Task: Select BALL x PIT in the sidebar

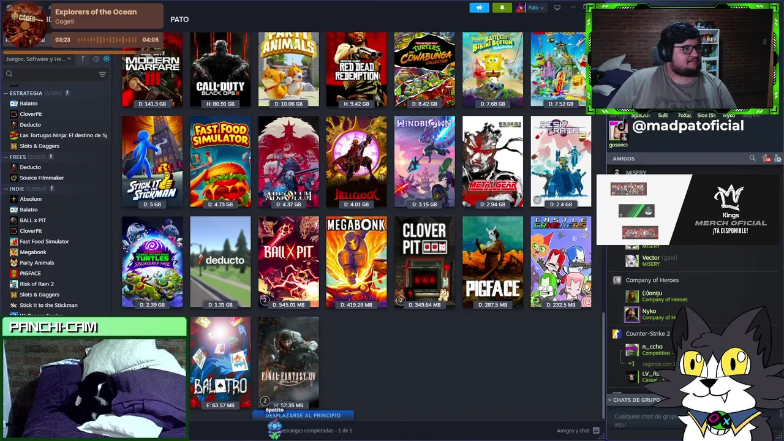Action: pos(33,221)
